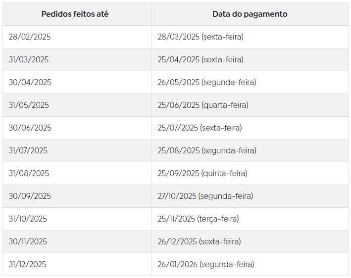This screenshot has height=278, width=351.
Task: Select the 30/06/2025 order deadline cell
Action: click(x=30, y=128)
